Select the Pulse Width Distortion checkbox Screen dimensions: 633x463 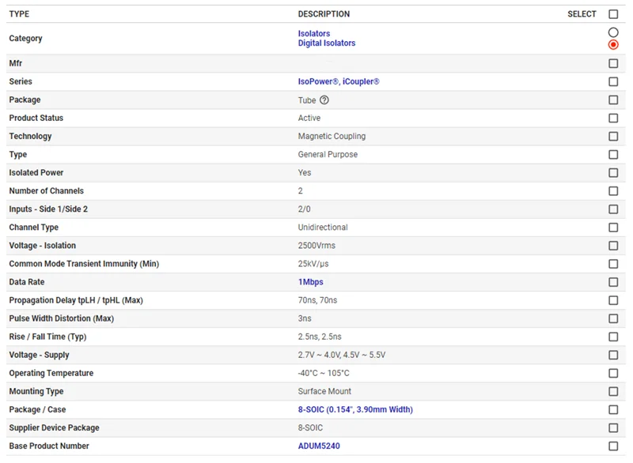coord(612,318)
